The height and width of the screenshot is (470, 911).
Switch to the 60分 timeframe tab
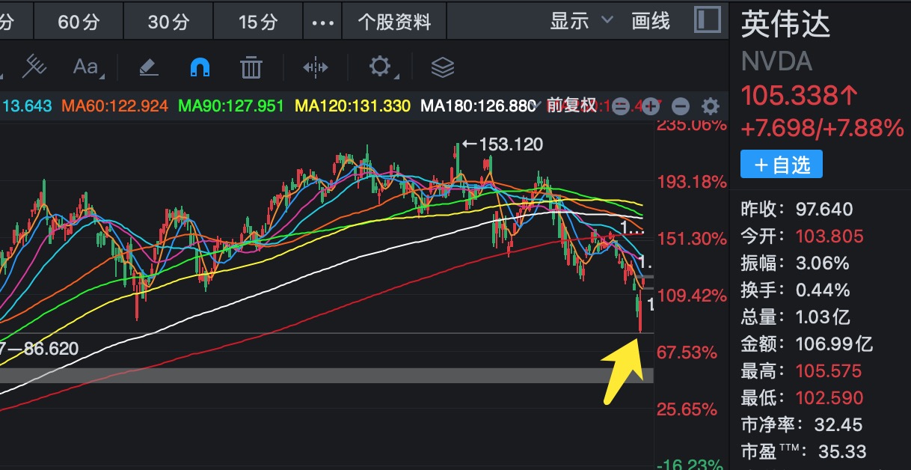79,22
